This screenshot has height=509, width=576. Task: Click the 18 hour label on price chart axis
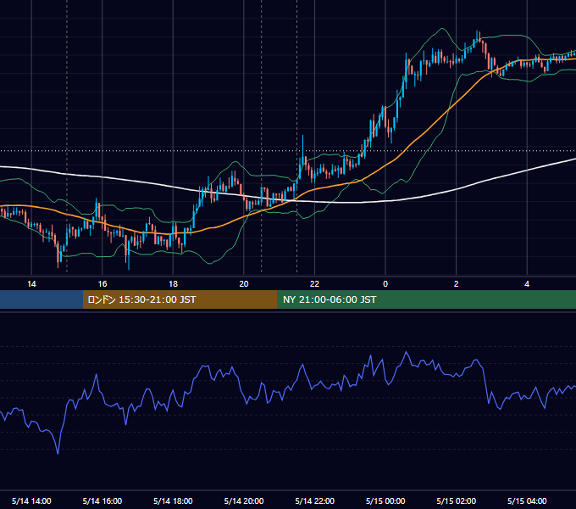pyautogui.click(x=173, y=284)
